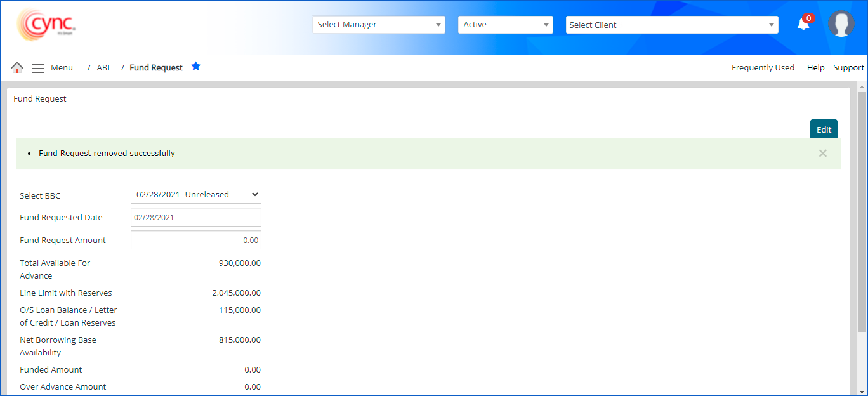Click the scrollbar up arrow
868x396 pixels.
862,86
